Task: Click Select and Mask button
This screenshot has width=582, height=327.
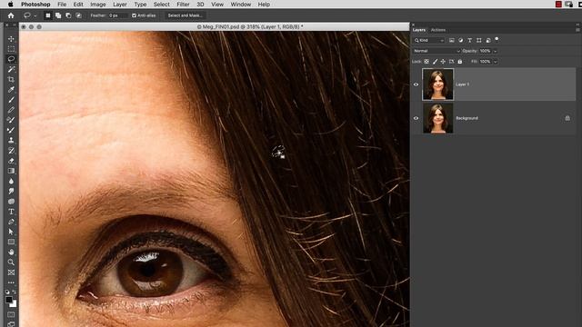Action: (x=185, y=15)
